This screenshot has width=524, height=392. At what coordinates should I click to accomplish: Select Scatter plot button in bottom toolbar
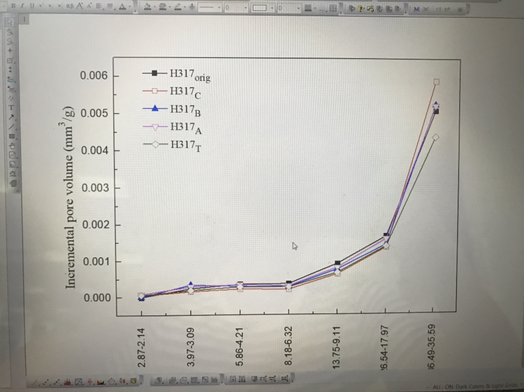click(47, 382)
